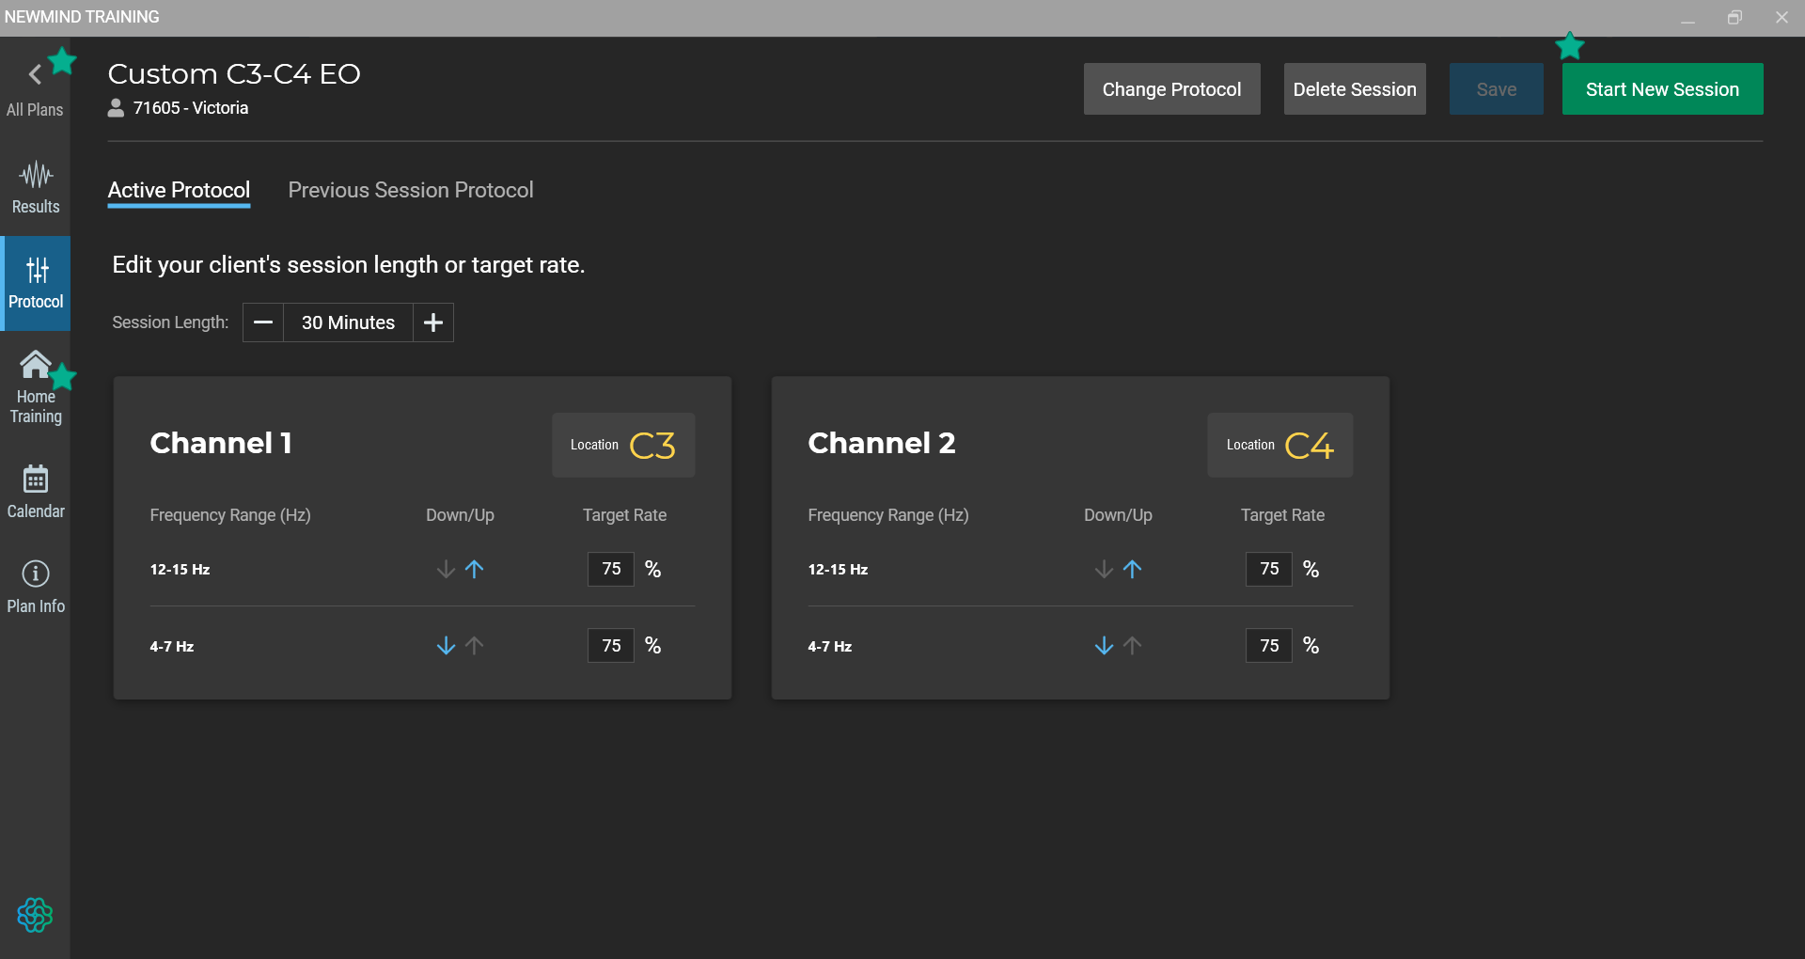1805x959 pixels.
Task: Open Channel 1 Location C3 selector
Action: pos(623,445)
